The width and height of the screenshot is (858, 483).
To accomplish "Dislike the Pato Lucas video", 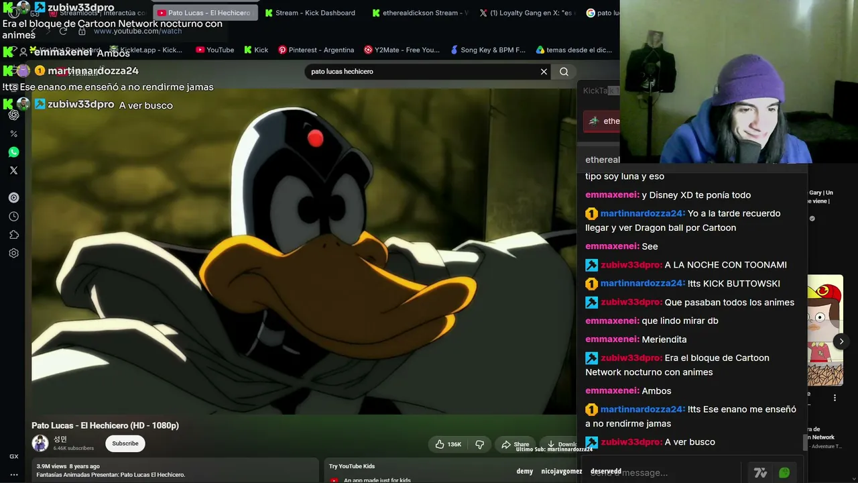I will click(480, 444).
